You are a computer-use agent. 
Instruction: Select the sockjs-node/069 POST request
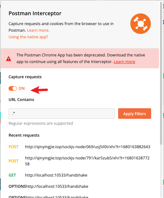80,147
